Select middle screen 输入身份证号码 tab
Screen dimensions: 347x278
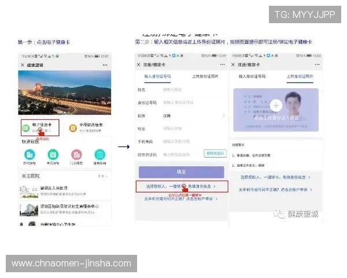157,76
